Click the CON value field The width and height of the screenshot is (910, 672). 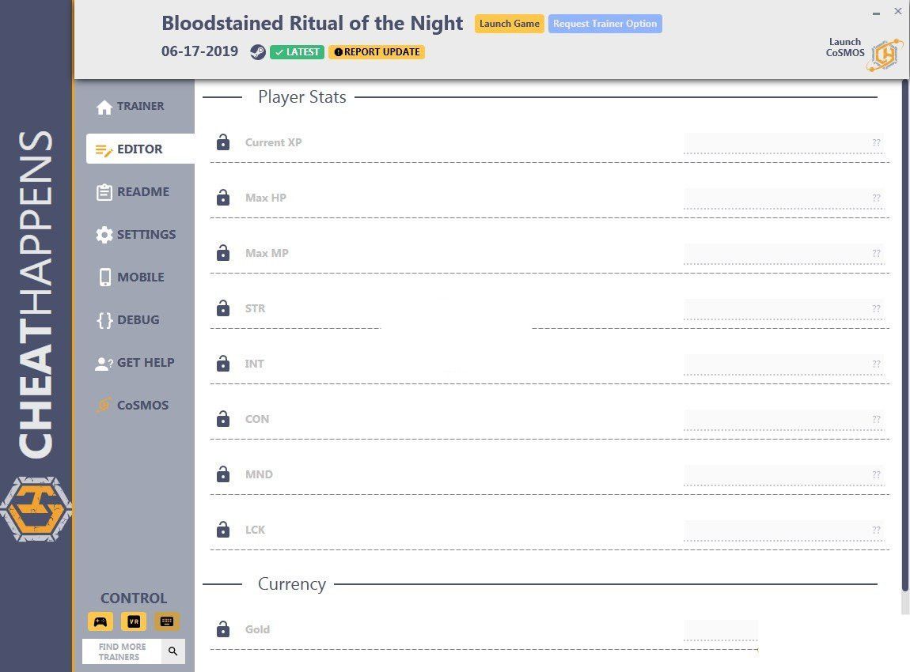pos(783,420)
